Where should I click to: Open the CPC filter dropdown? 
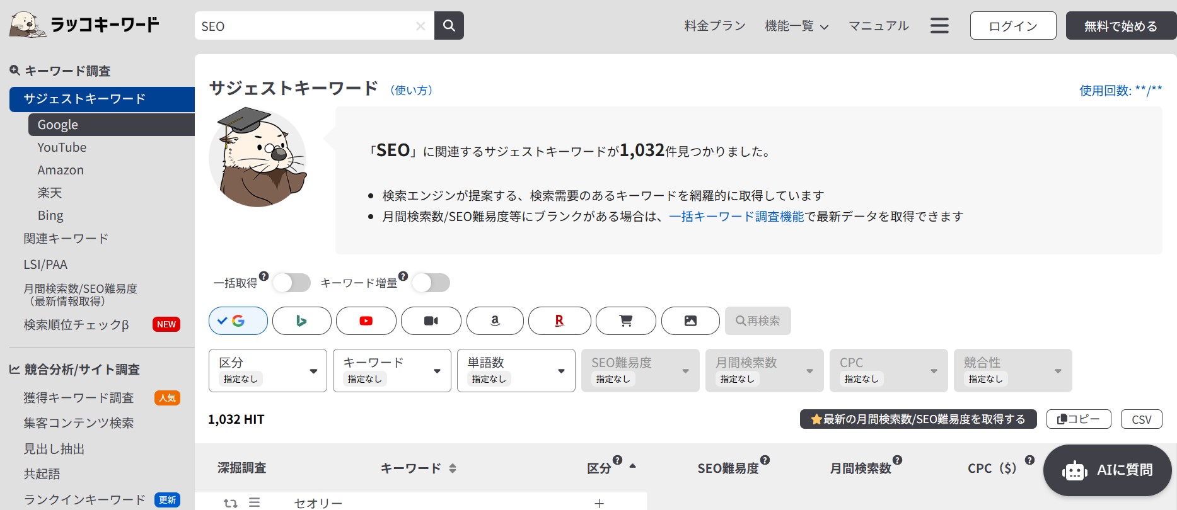click(x=889, y=371)
